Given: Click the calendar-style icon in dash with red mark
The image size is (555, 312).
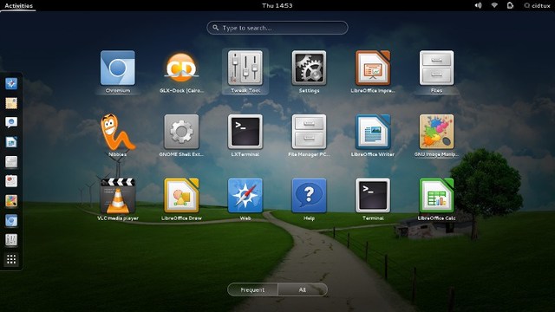Looking at the screenshot, I should click(x=11, y=181).
